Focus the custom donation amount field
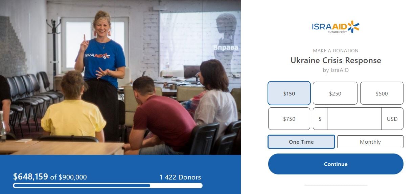415x194 pixels. [354, 119]
